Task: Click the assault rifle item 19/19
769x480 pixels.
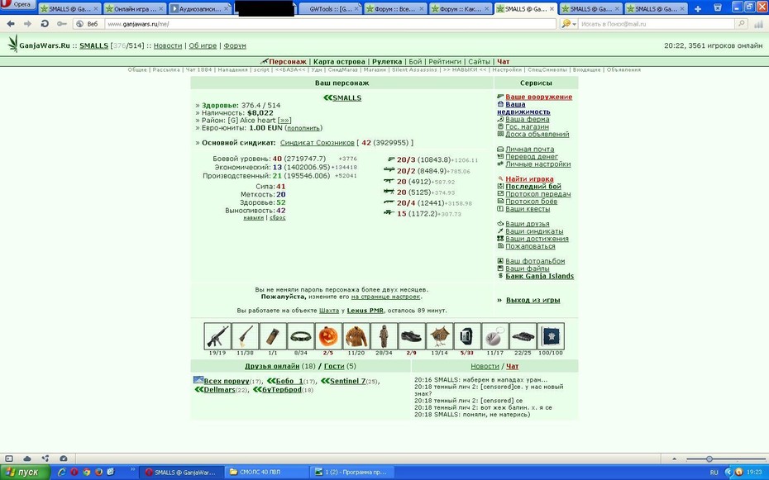Action: click(217, 336)
